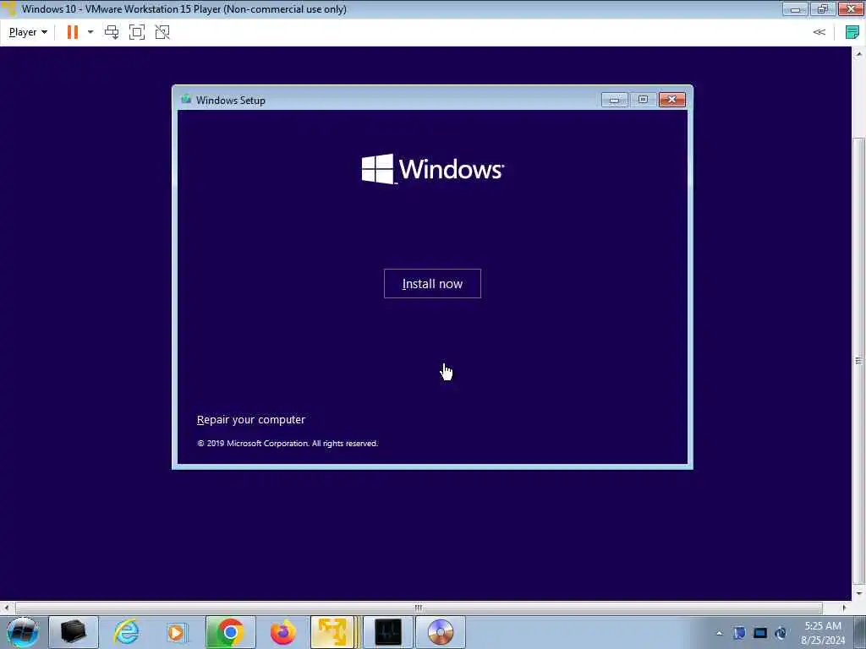The image size is (866, 649).
Task: Click the horizontal scrollbar left arrow
Action: pos(6,608)
